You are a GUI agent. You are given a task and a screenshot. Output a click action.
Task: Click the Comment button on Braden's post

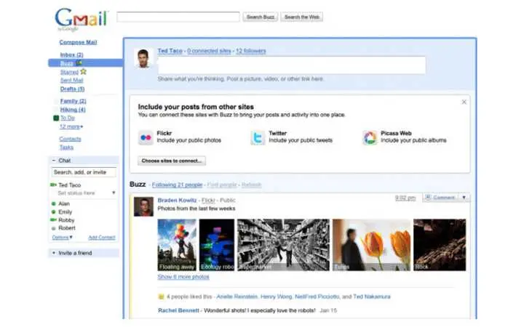point(440,198)
